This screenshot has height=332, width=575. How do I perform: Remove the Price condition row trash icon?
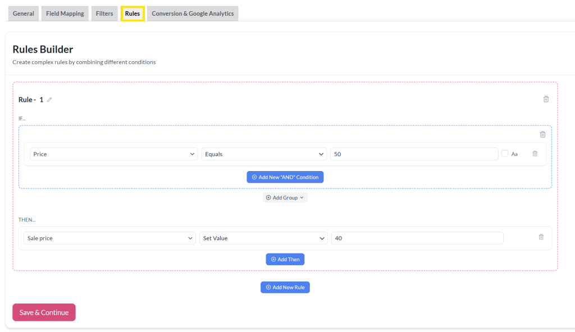[x=535, y=153]
